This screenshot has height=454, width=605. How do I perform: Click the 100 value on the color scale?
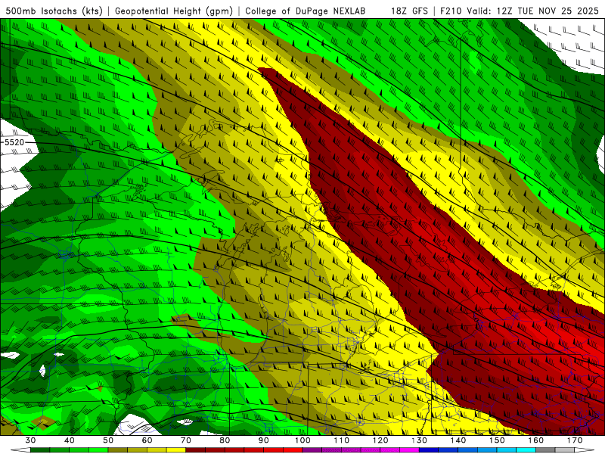point(302,440)
